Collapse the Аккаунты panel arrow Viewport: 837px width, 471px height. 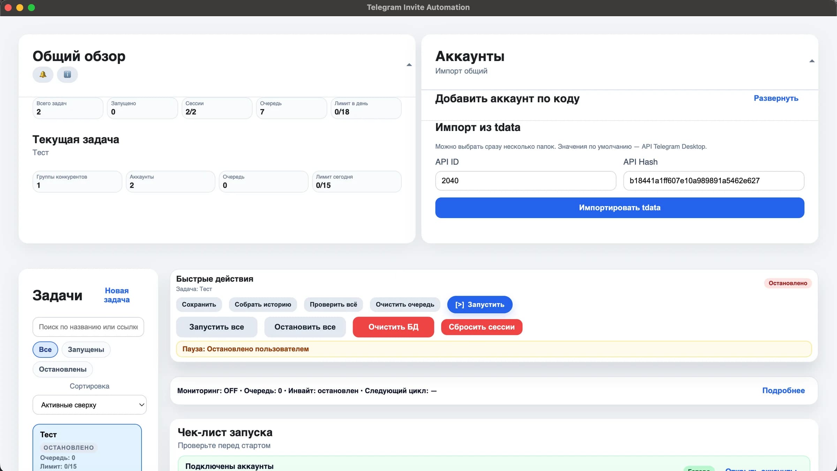812,61
